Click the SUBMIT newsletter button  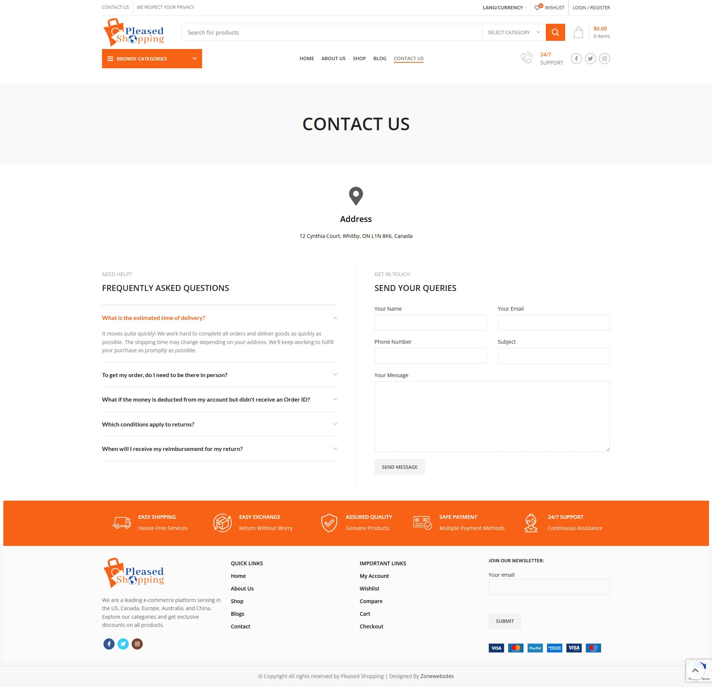(505, 621)
